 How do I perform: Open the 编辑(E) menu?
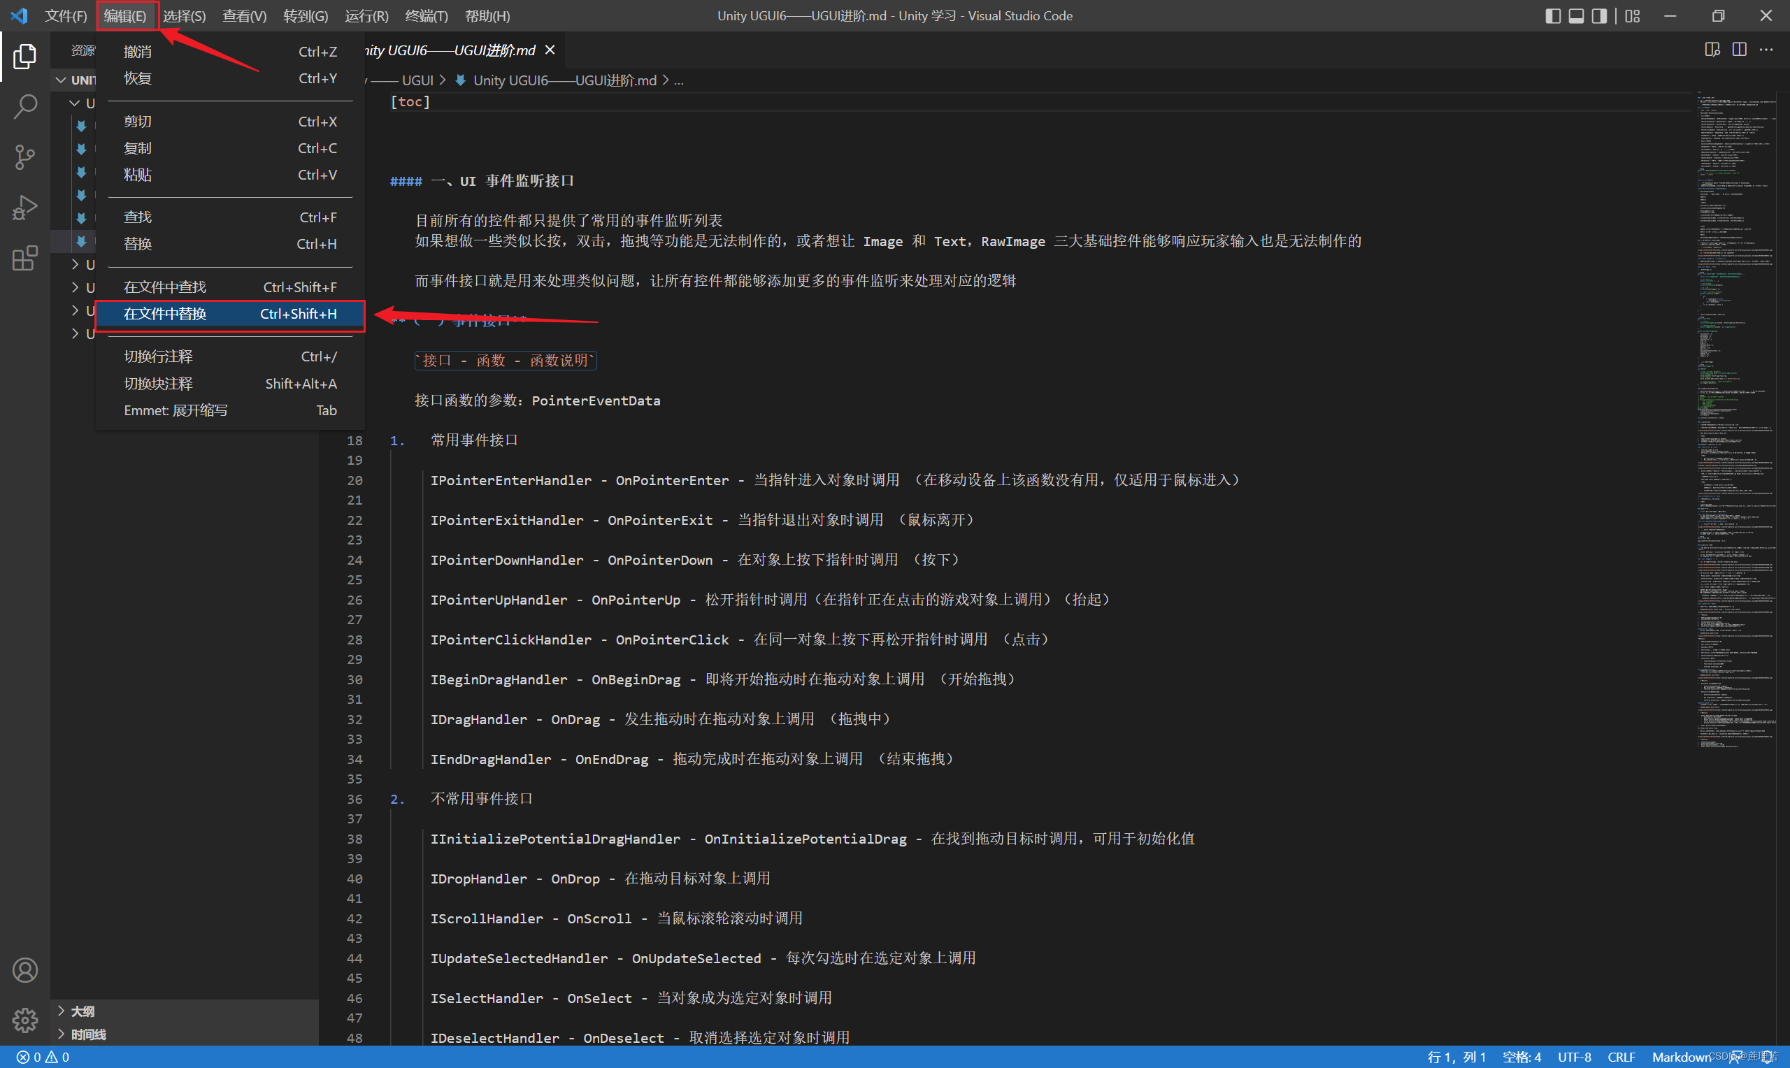tap(125, 16)
